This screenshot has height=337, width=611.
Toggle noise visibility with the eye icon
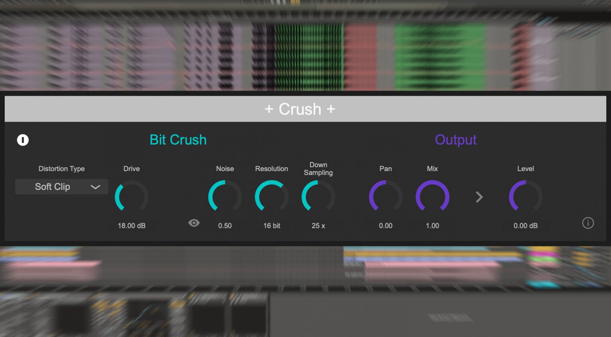pos(194,223)
